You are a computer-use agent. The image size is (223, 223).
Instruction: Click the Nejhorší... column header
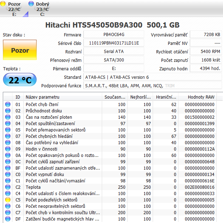click(140, 97)
